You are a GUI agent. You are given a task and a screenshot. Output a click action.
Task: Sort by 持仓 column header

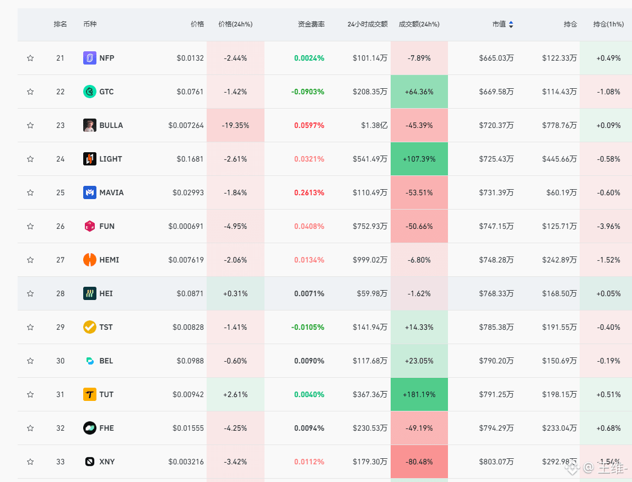point(570,24)
